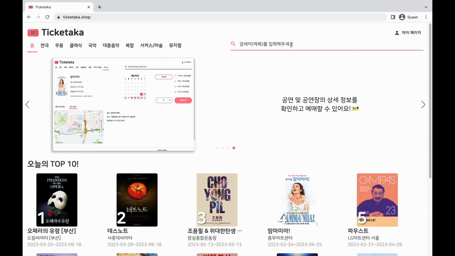Click the browser forward arrow
The image size is (455, 256).
point(38,17)
